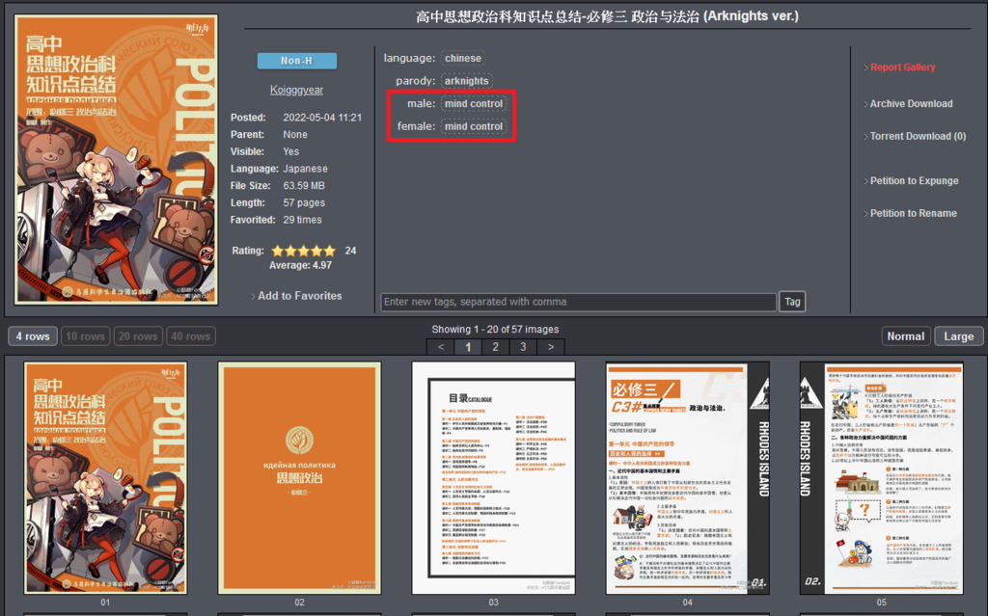Click the female mind control tag
Image resolution: width=988 pixels, height=616 pixels.
[x=474, y=126]
